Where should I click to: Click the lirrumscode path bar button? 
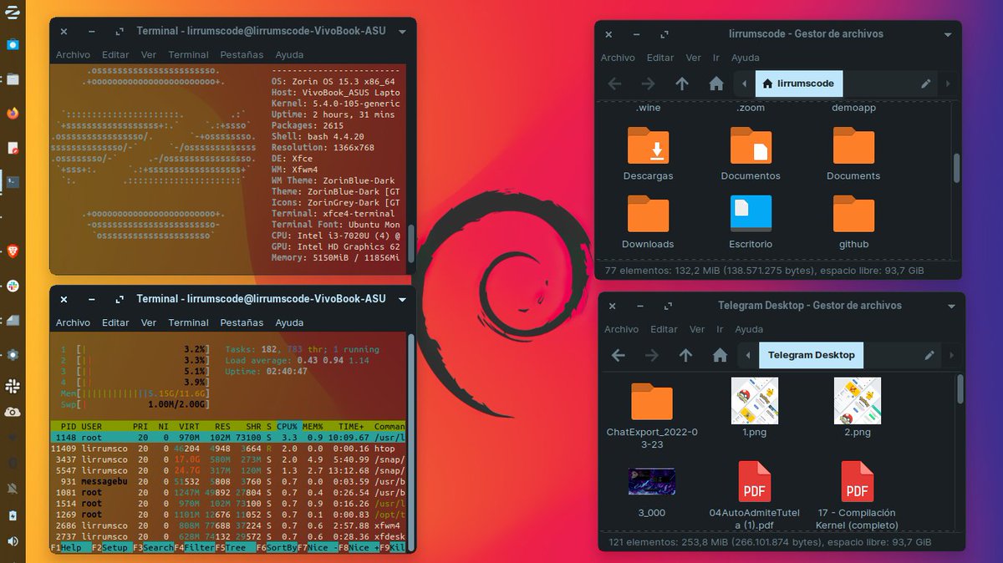click(800, 84)
